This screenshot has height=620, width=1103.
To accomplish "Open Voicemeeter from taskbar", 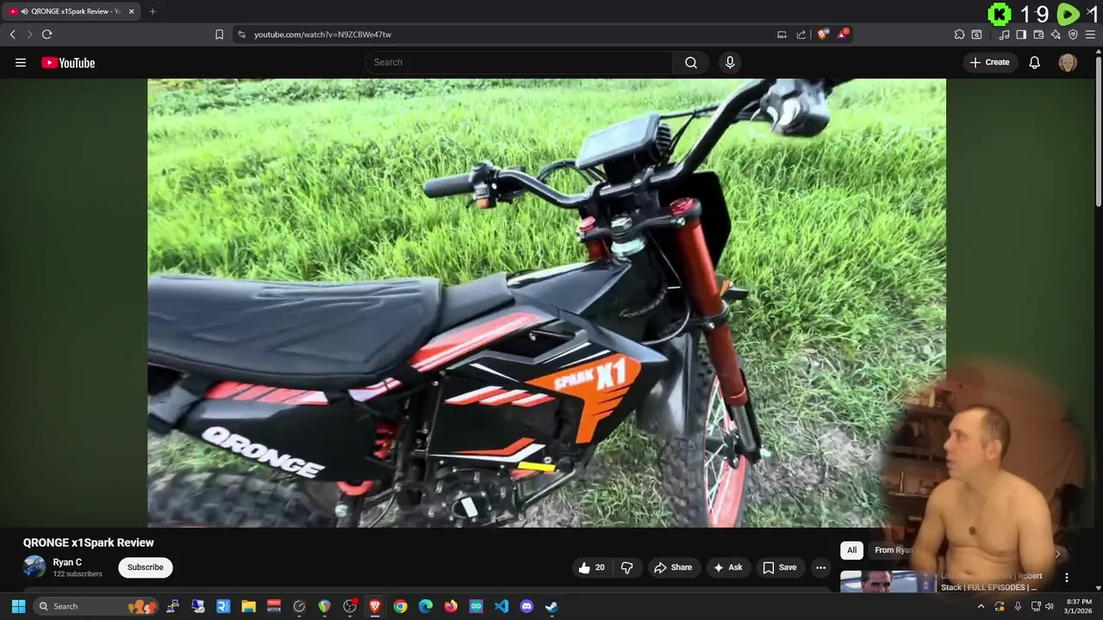I will pyautogui.click(x=274, y=606).
